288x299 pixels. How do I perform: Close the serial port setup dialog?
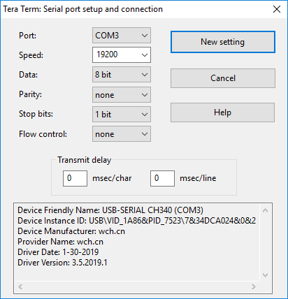tap(277, 9)
